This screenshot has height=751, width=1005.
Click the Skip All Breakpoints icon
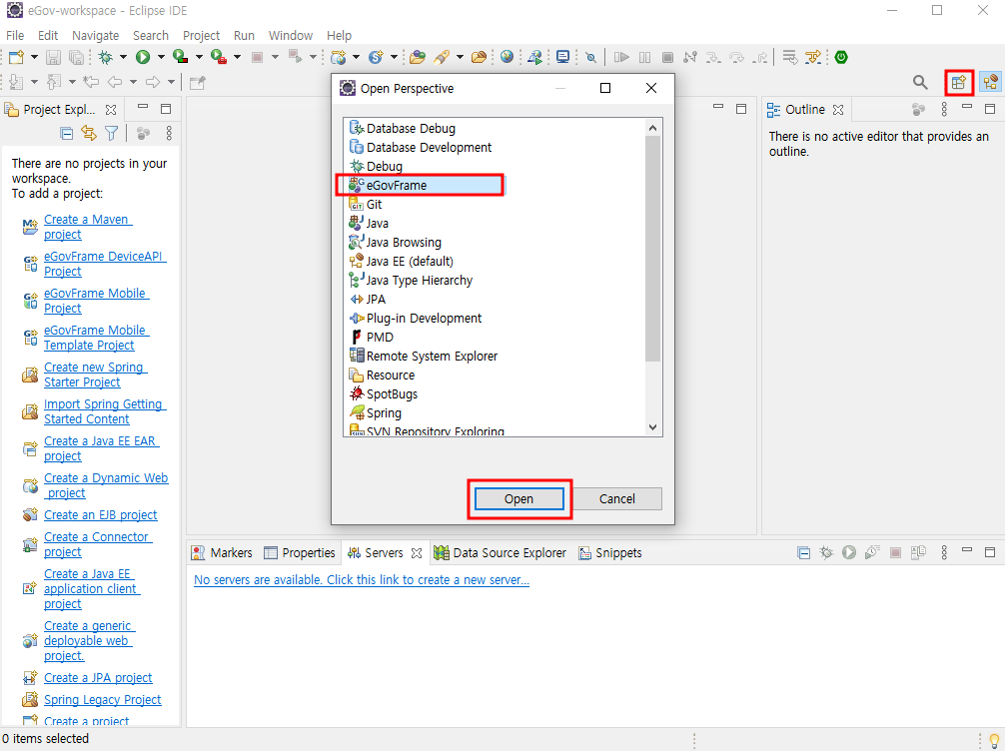tap(591, 57)
